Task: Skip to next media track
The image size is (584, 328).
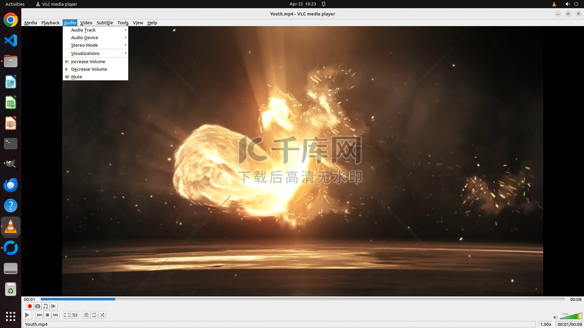Action: click(x=55, y=315)
